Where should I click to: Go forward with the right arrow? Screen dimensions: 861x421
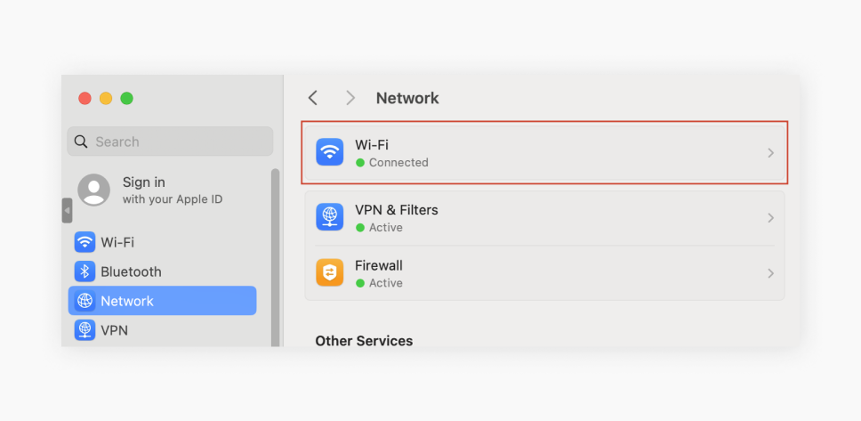coord(350,99)
